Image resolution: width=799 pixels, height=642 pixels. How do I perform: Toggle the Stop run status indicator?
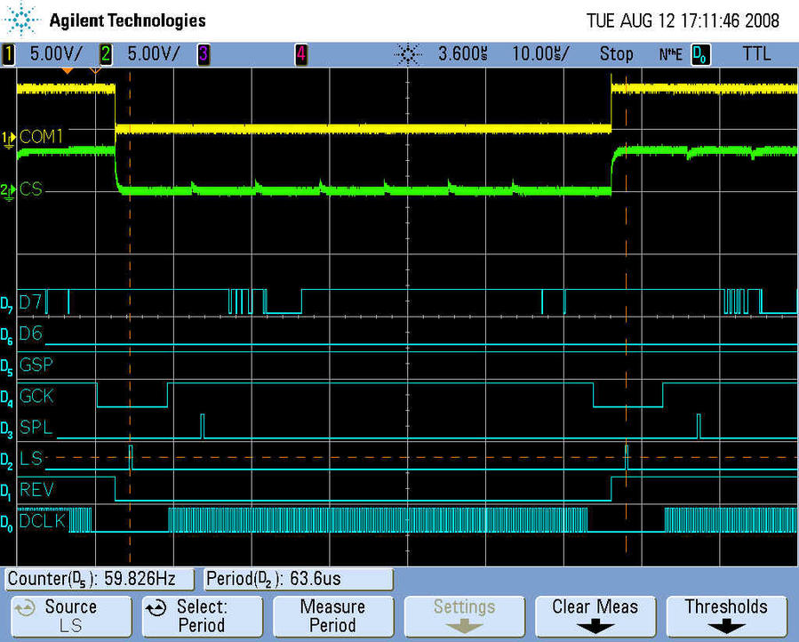pos(616,54)
